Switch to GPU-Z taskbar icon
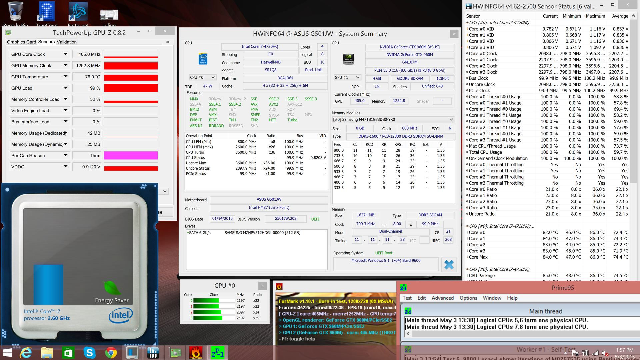This screenshot has width=640, height=360. (175, 353)
